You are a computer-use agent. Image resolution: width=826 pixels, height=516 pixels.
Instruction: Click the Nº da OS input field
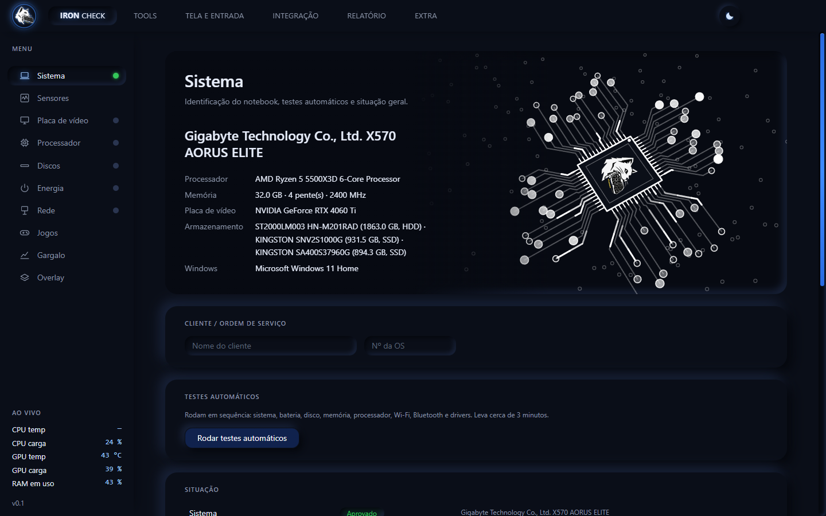tap(410, 346)
